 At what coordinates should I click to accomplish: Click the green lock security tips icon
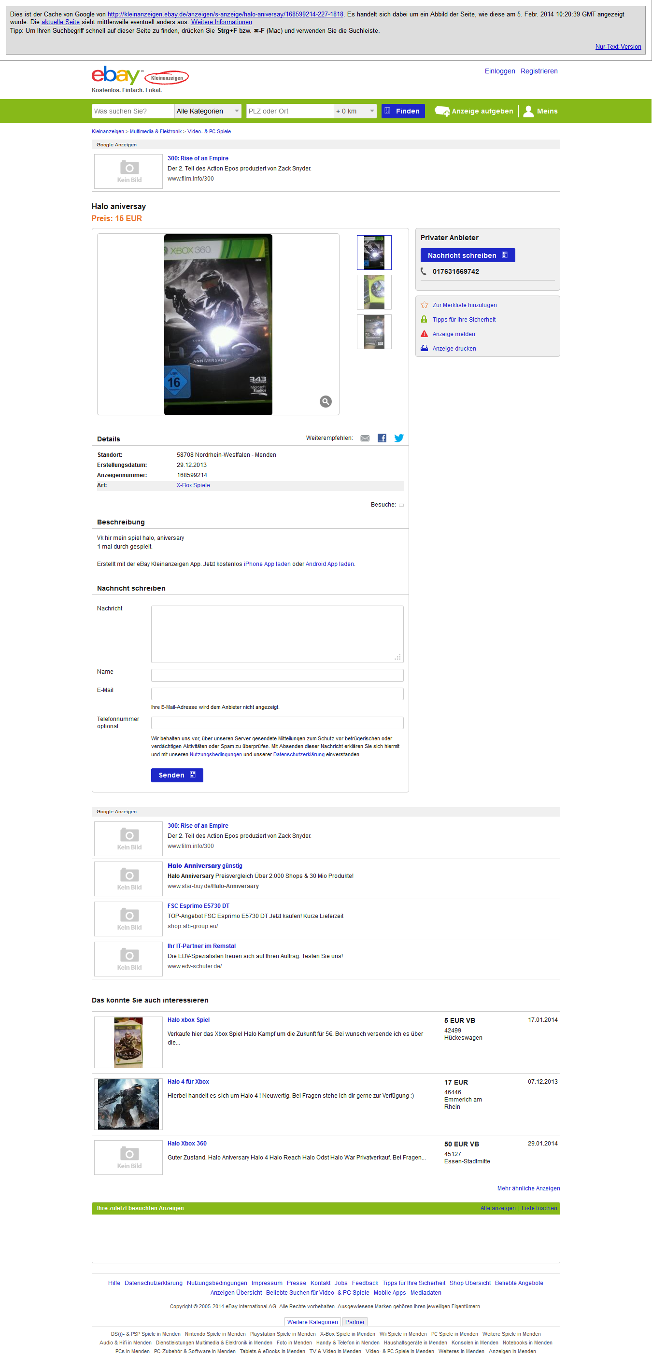pos(424,319)
